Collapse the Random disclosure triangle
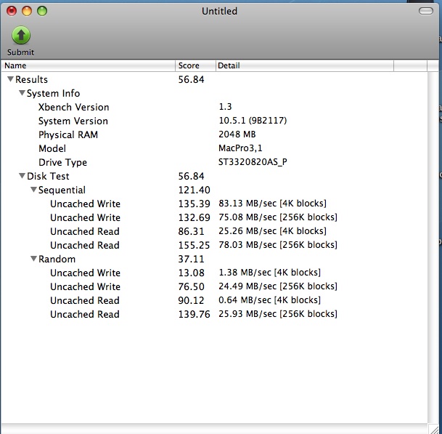The width and height of the screenshot is (442, 434). tap(33, 259)
